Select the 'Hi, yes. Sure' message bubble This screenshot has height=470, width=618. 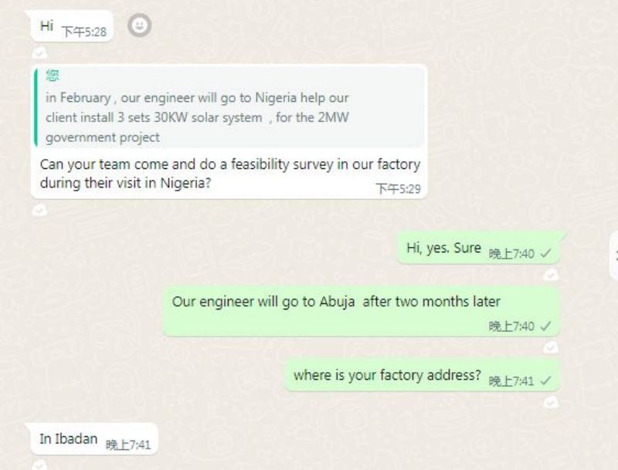[478, 248]
